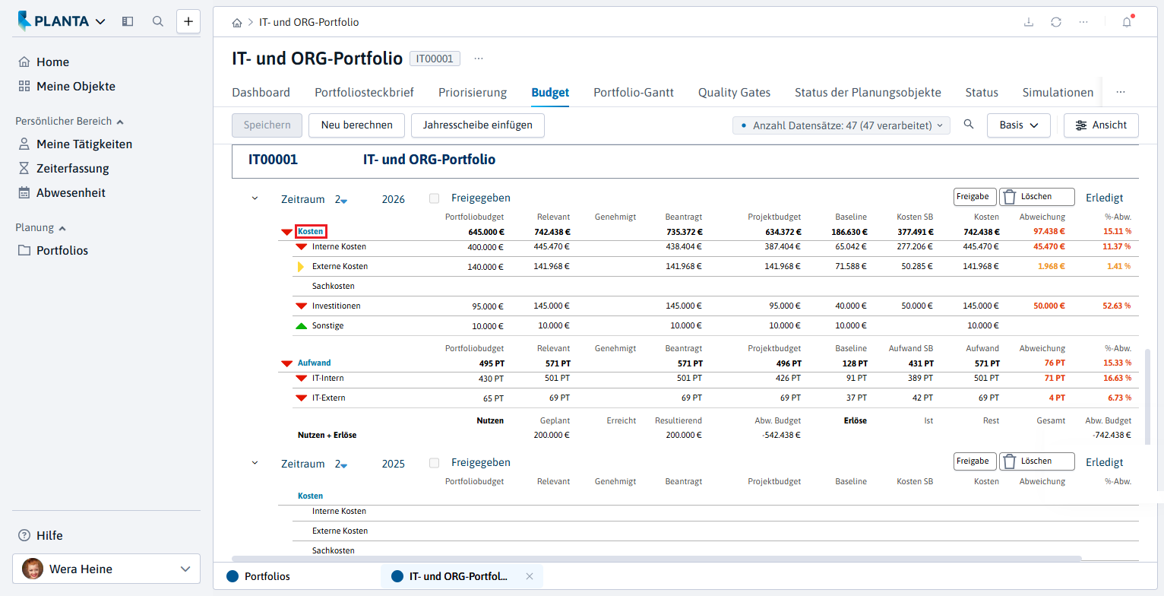Go to home via breadcrumb house icon
The image size is (1164, 596).
coord(237,23)
